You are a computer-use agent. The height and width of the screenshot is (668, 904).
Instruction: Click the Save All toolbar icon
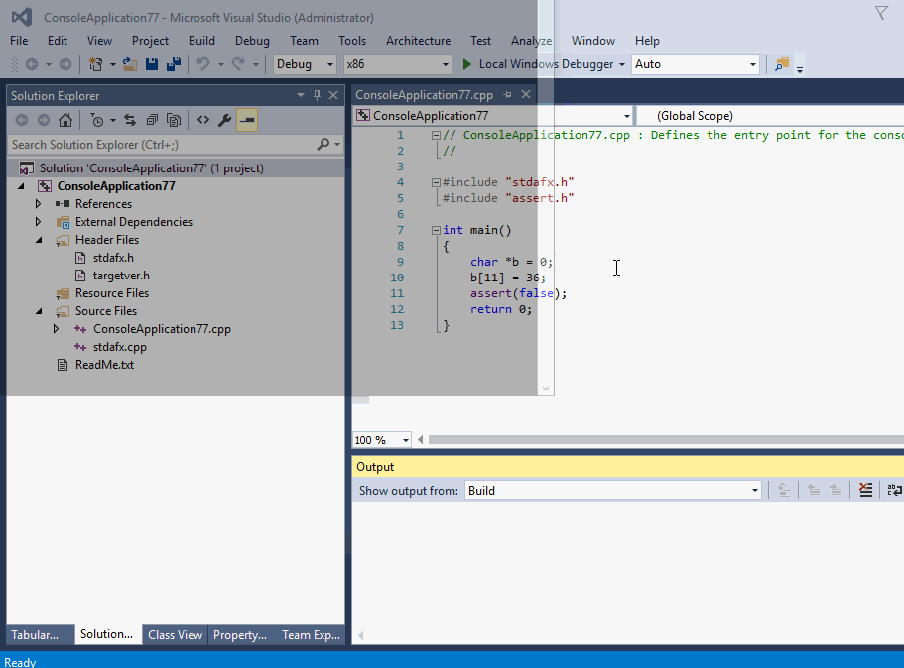pyautogui.click(x=174, y=64)
